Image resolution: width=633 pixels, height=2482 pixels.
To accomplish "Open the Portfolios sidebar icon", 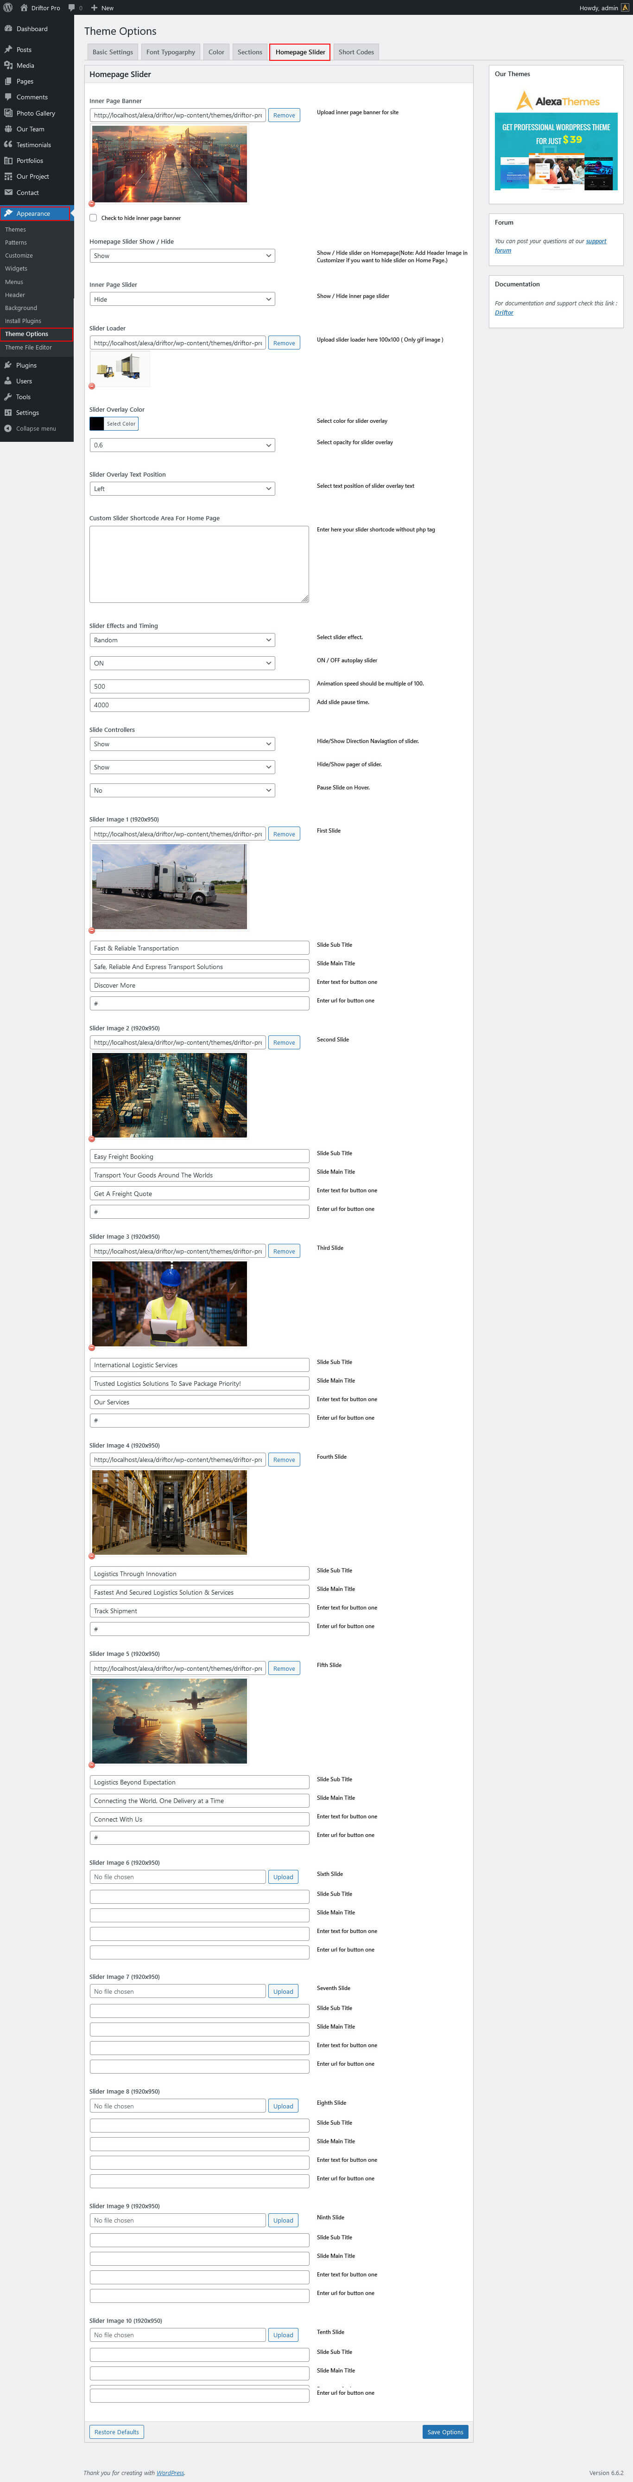I will [x=9, y=161].
